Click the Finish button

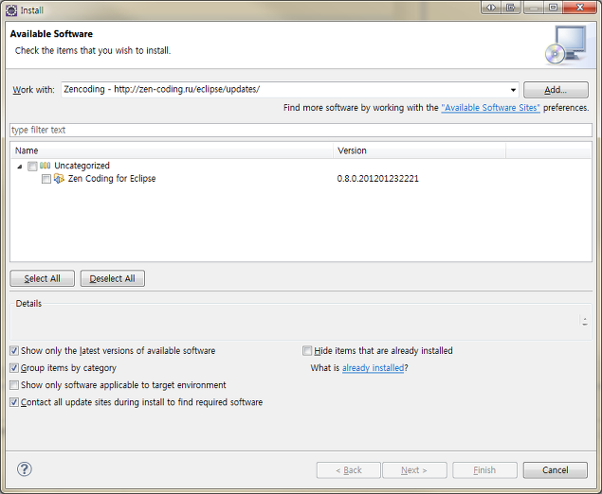(x=484, y=469)
